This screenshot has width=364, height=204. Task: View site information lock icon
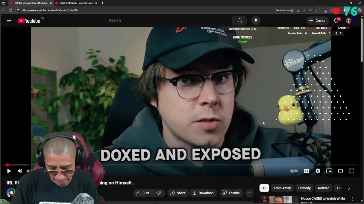click(x=18, y=10)
